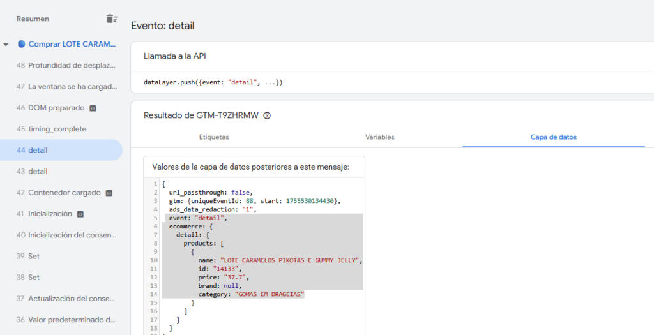Click the clear events icon beside Resumen

(111, 19)
